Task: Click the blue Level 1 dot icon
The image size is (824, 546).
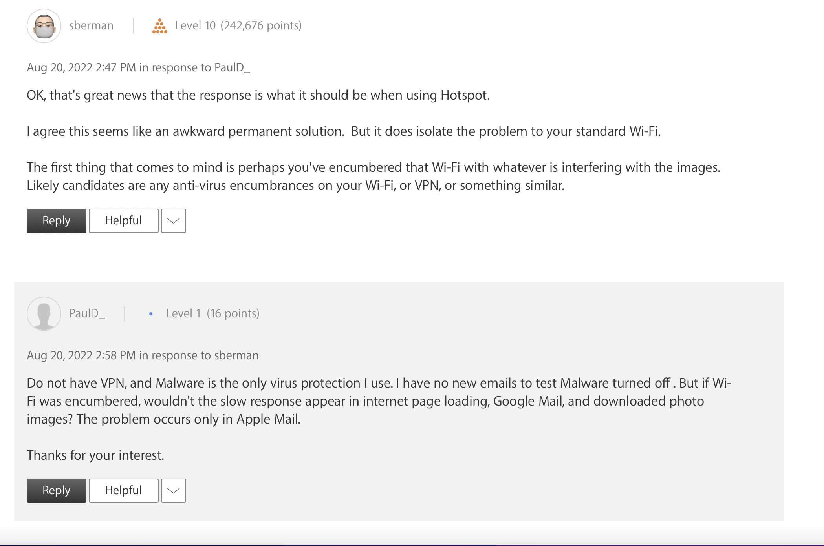Action: (151, 314)
